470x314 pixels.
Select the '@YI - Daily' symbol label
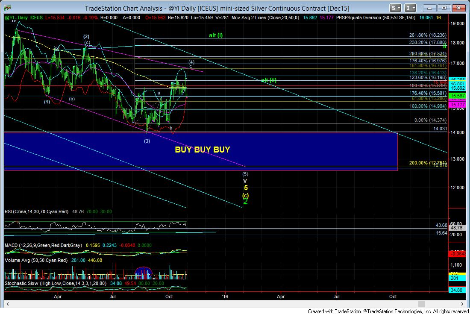(16, 18)
